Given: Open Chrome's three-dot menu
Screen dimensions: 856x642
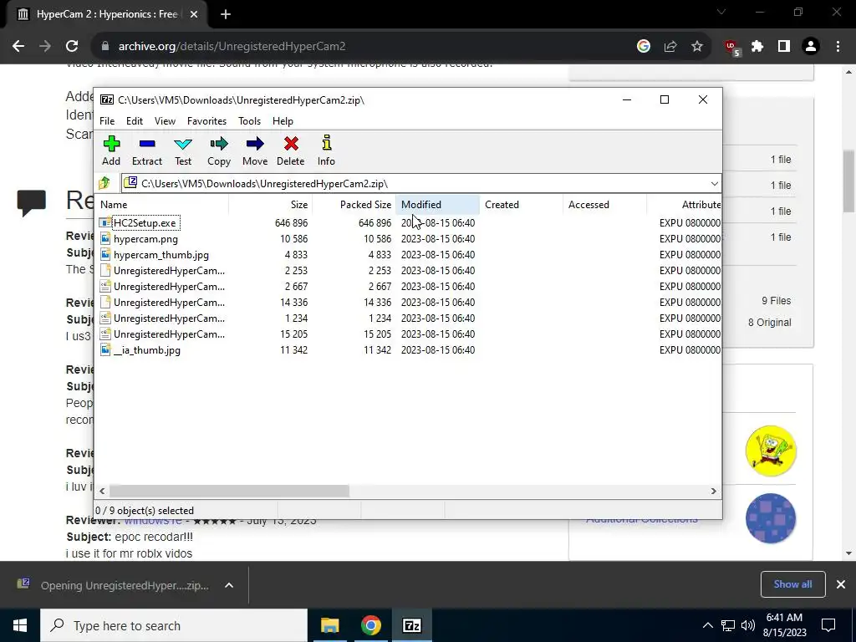Looking at the screenshot, I should click(x=838, y=47).
